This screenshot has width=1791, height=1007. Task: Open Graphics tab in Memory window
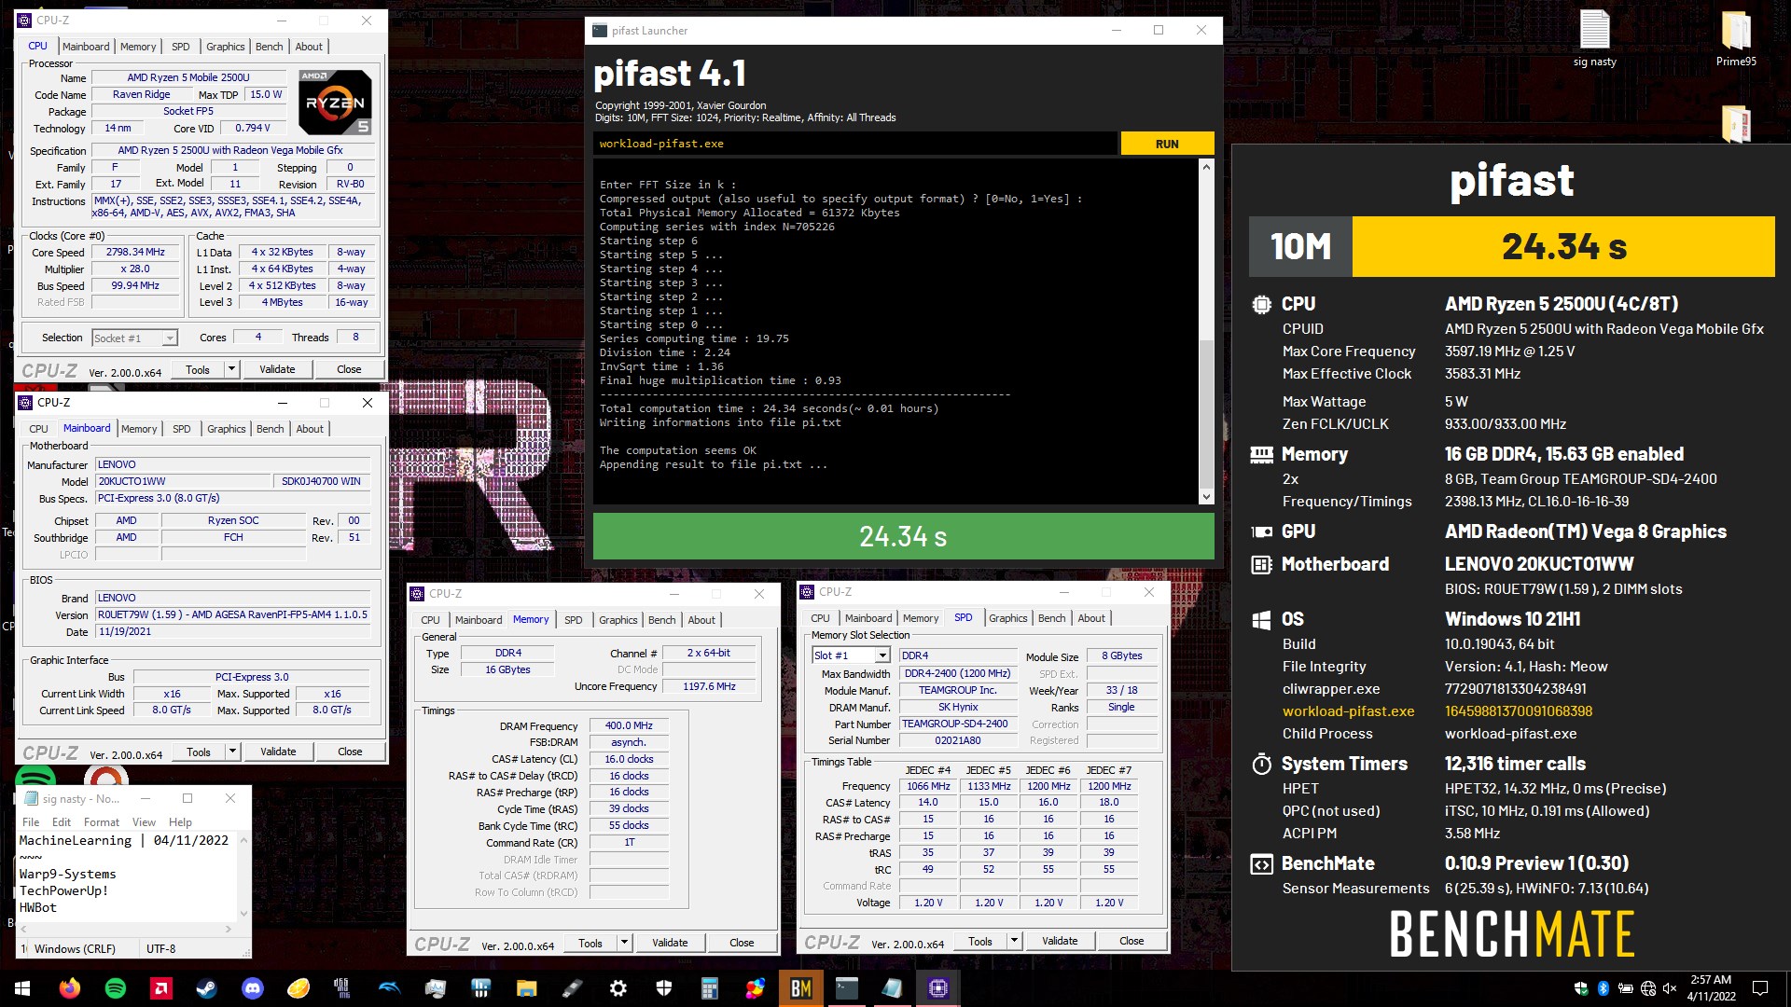point(618,620)
